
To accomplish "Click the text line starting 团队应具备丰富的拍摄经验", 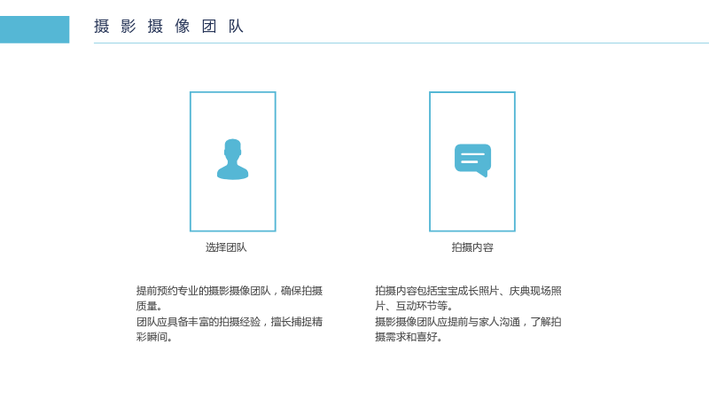I will coord(230,322).
